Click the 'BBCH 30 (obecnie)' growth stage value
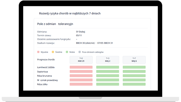The width and height of the screenshot is (181, 102). tap(85, 43)
